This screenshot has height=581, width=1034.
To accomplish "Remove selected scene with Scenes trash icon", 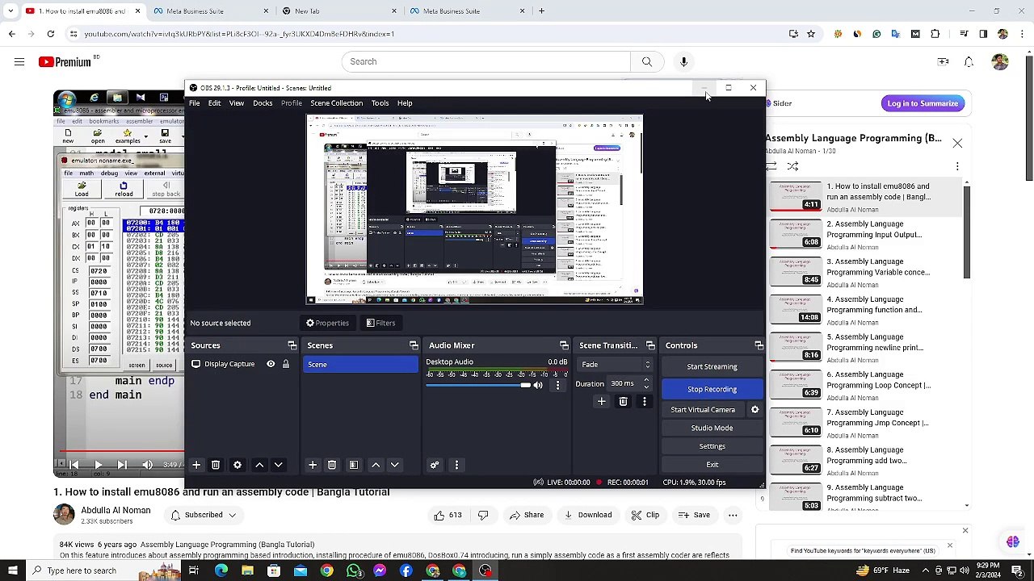I will [332, 465].
